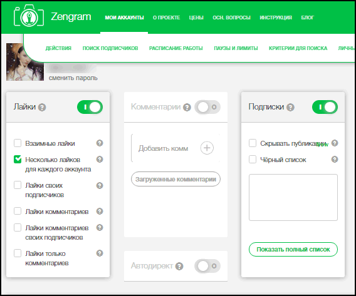Click the Zengram camera logo icon

(29, 16)
